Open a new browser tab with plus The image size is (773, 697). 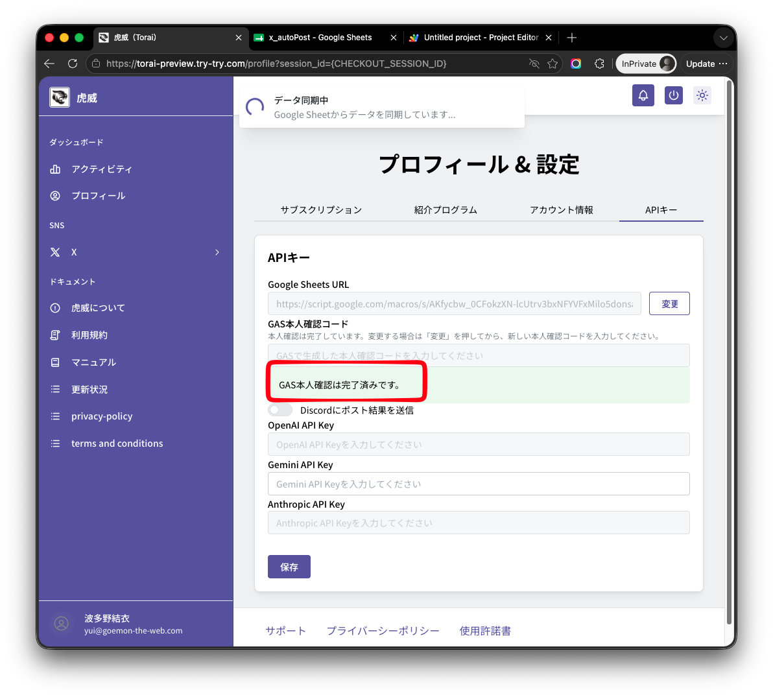pos(571,38)
